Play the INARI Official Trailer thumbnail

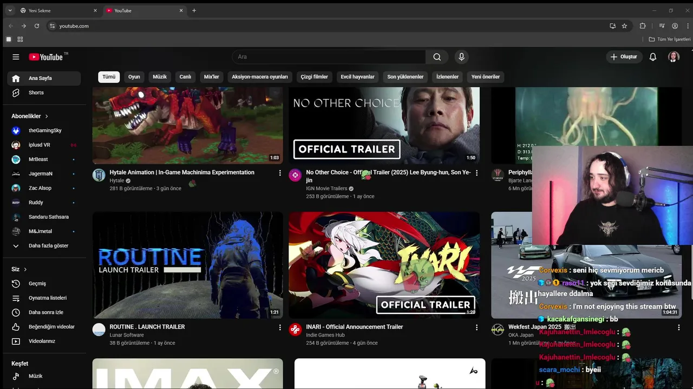[x=384, y=265]
